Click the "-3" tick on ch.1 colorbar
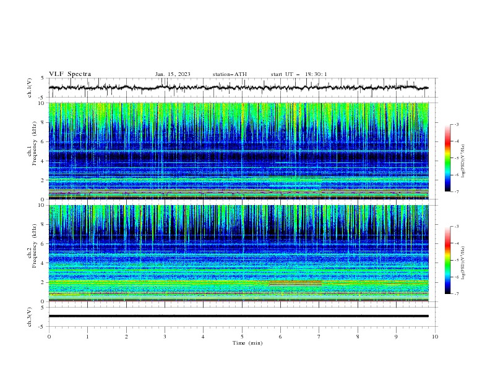 tap(457, 124)
